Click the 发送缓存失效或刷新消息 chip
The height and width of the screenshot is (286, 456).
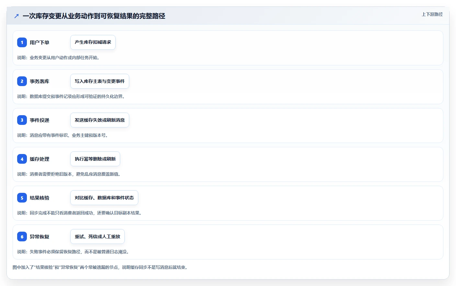click(x=100, y=120)
